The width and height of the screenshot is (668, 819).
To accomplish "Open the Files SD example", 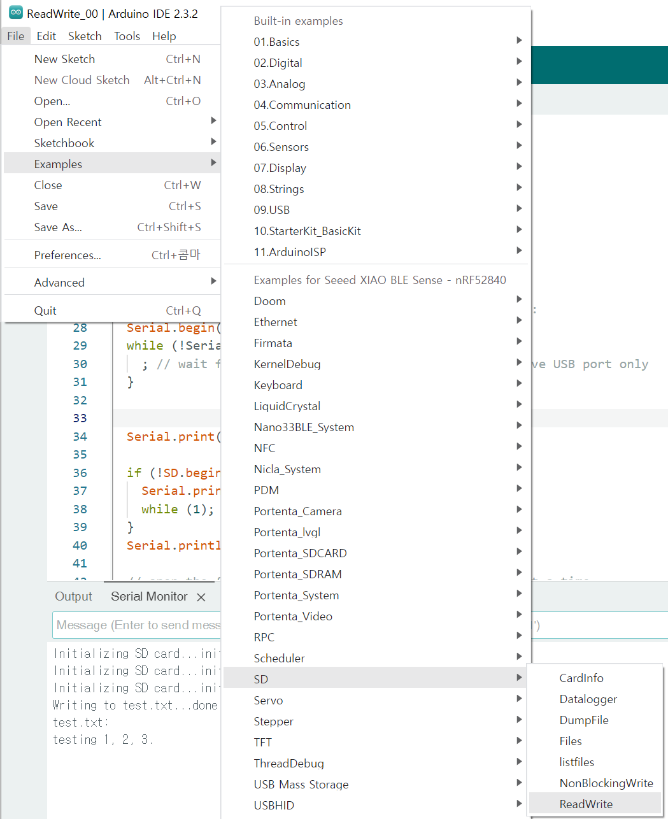I will pyautogui.click(x=595, y=741).
